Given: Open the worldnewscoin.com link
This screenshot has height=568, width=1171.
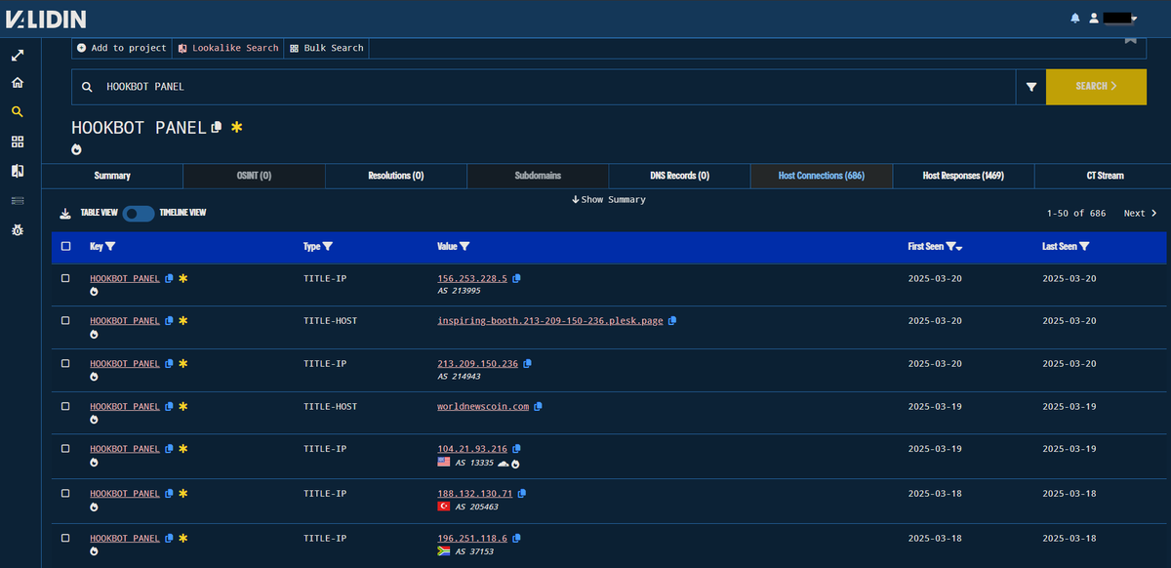Looking at the screenshot, I should coord(483,407).
